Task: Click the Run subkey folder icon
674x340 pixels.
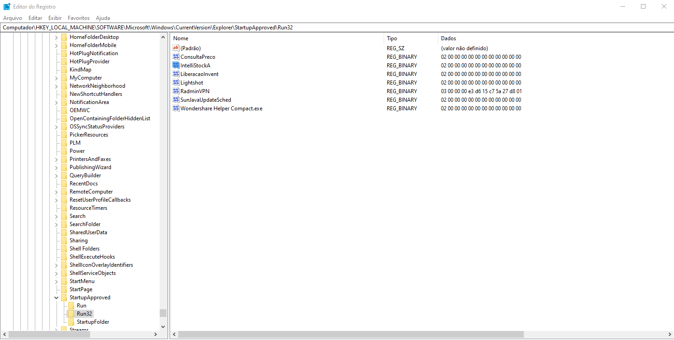Action: coord(71,306)
